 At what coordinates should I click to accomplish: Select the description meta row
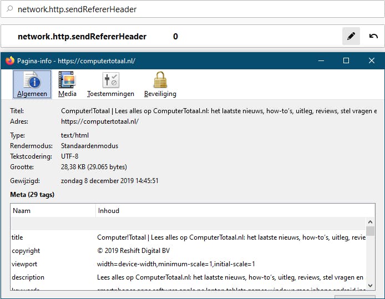click(188, 277)
